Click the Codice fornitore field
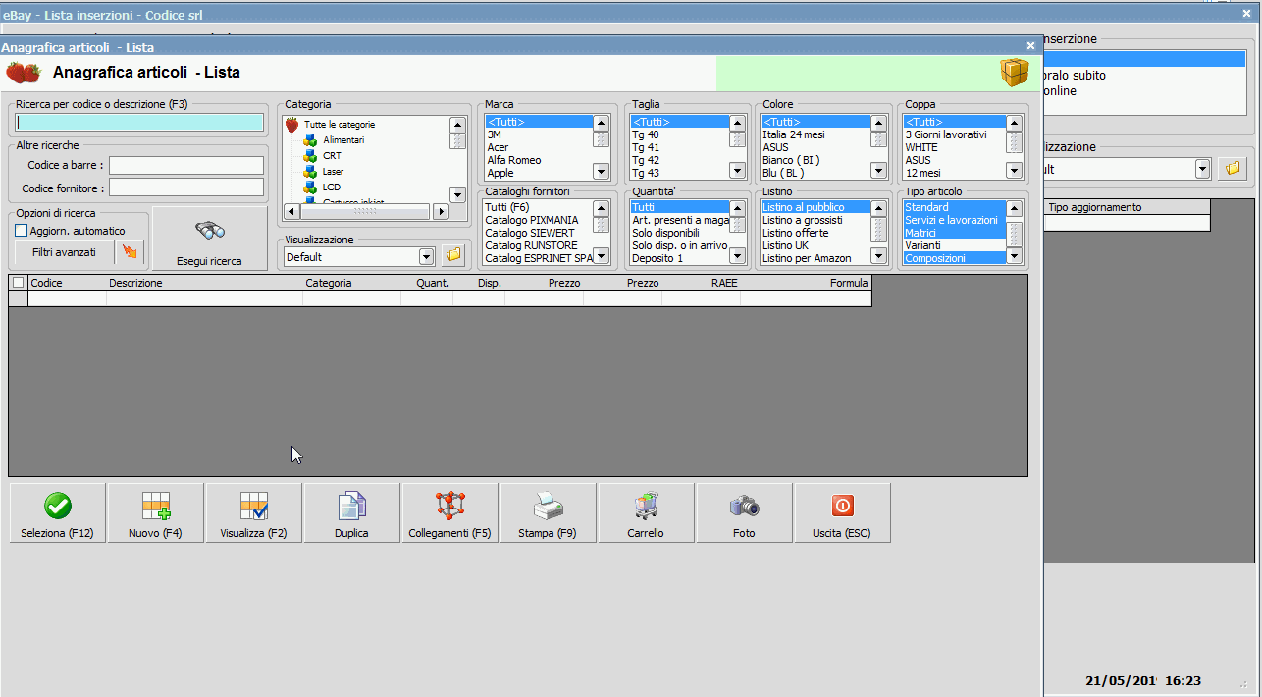Screen dimensions: 1262x697 coord(186,187)
